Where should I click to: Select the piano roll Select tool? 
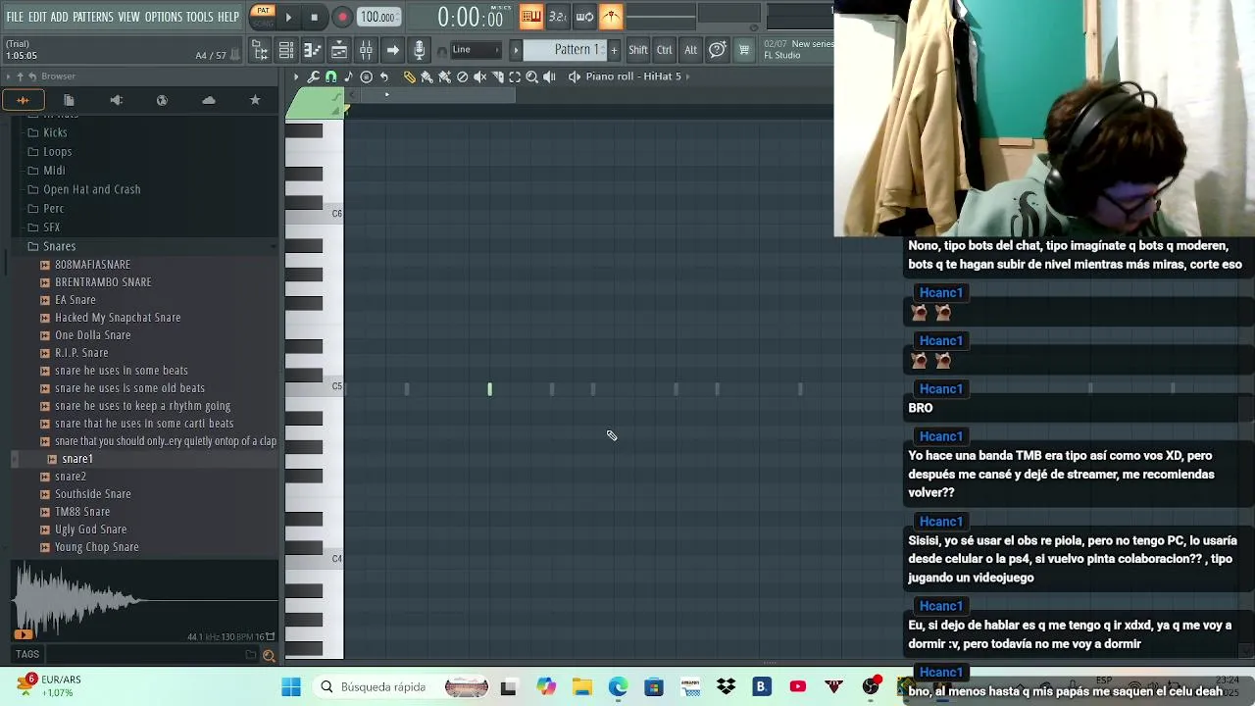coord(515,76)
